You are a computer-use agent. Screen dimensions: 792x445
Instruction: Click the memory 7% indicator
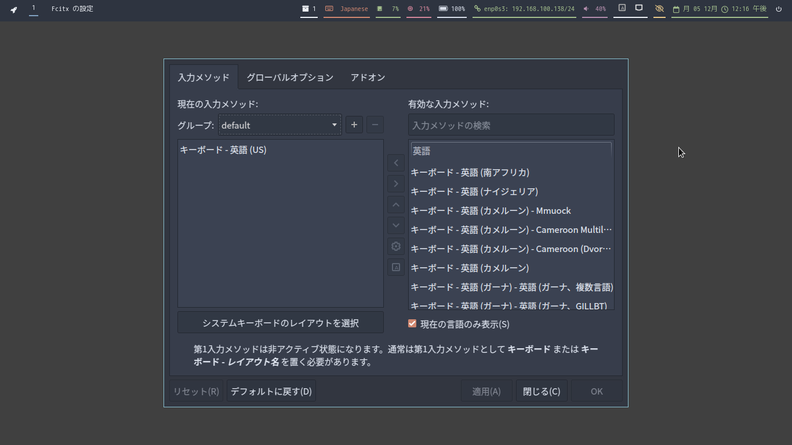[x=388, y=9]
